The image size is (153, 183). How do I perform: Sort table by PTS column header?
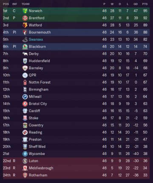145,4
